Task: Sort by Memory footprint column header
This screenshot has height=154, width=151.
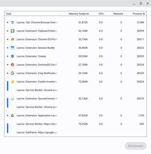Action: tap(75, 14)
